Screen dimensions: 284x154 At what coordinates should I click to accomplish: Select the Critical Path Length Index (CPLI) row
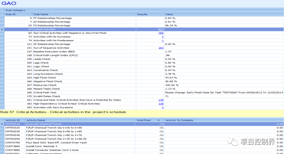coord(144,55)
